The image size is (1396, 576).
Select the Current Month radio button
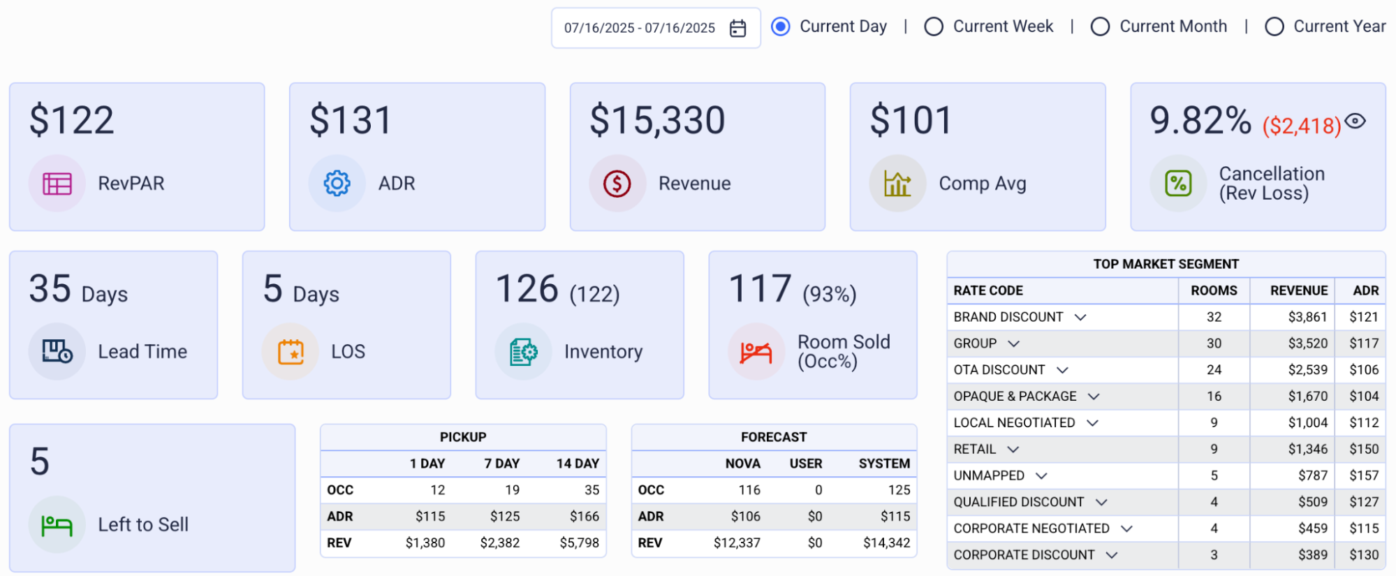click(x=1100, y=27)
